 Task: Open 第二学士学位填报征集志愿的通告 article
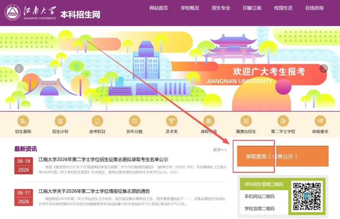(94, 191)
